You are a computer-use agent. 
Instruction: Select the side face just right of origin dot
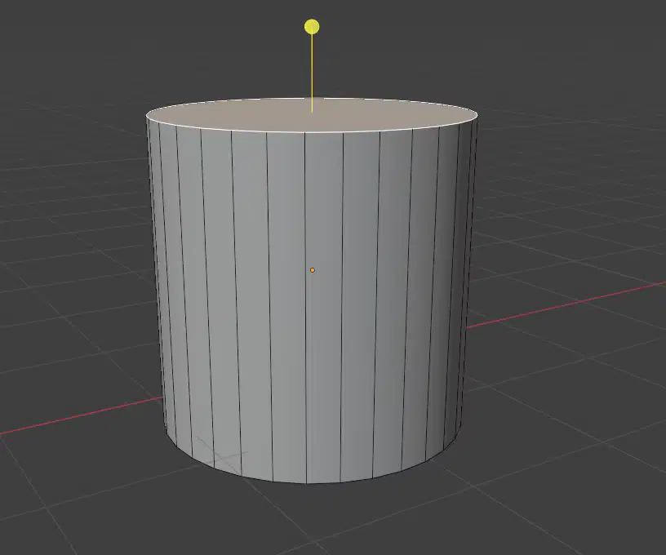coord(324,306)
